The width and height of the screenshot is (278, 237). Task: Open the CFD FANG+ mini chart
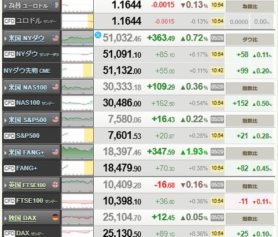(x=78, y=168)
